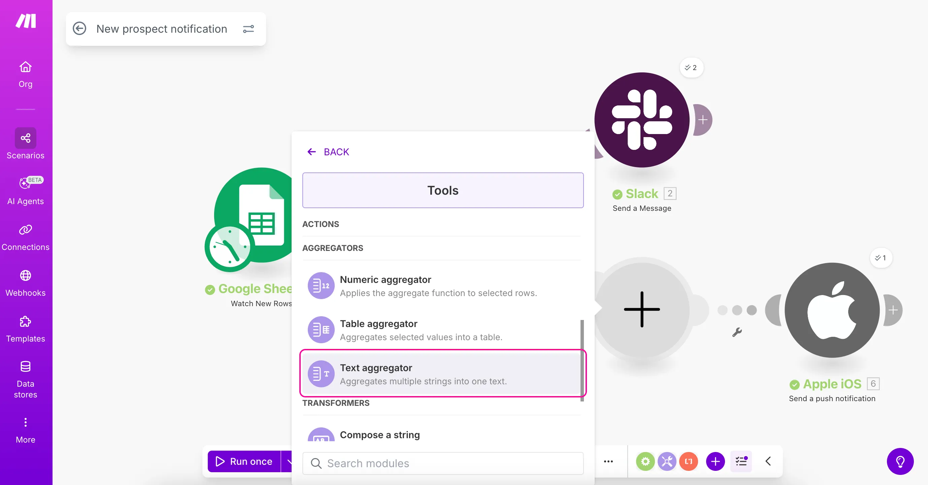Open the orange brackets Text parser icon
Screen dimensions: 928x485
689,461
